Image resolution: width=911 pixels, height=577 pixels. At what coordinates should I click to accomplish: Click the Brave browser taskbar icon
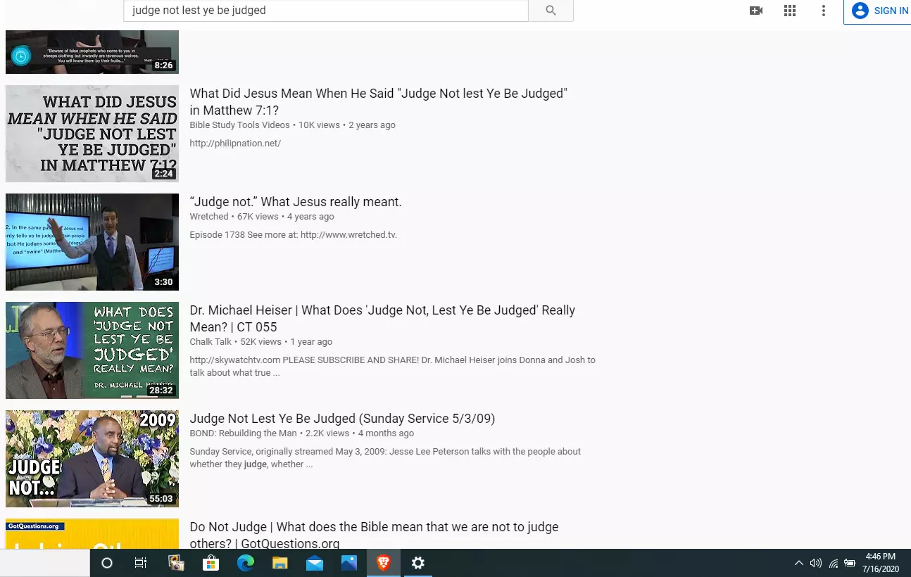click(384, 563)
